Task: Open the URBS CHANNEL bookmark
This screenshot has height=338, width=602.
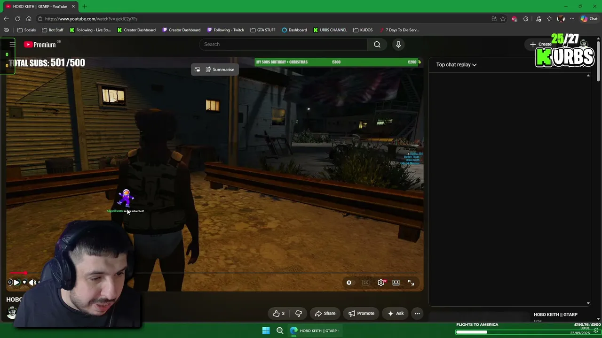Action: click(x=330, y=30)
